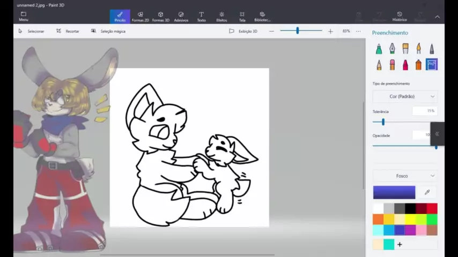Click the eyedropper color picker

click(427, 192)
